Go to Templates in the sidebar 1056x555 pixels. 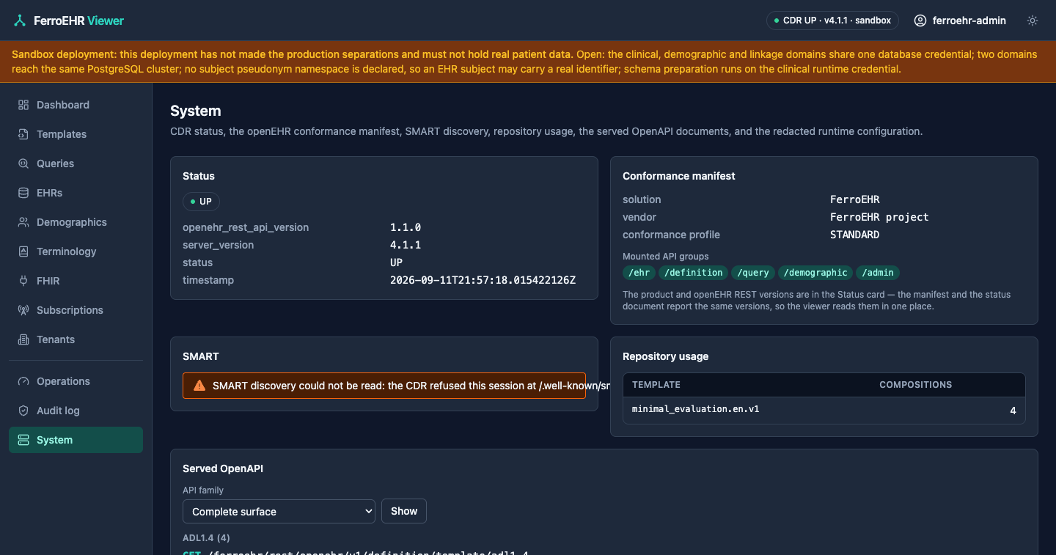(76, 134)
